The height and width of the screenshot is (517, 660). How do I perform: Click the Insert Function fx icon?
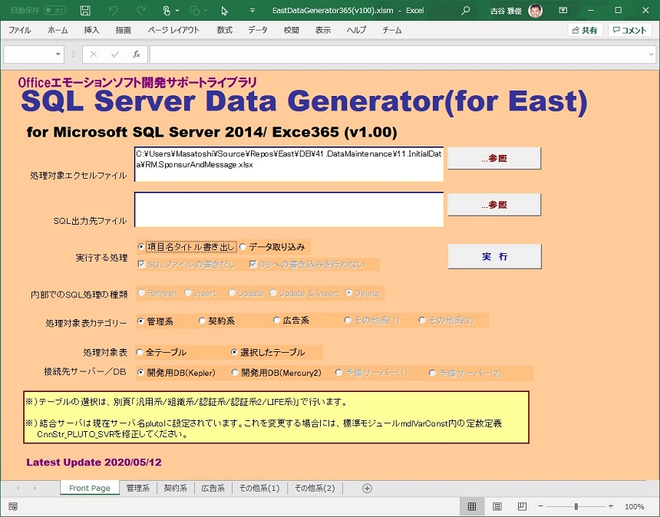[137, 54]
